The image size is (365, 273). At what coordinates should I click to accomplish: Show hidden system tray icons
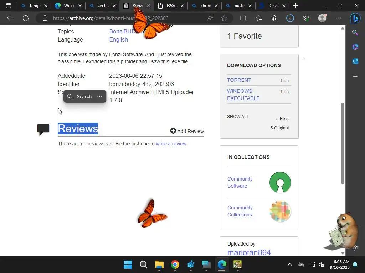coord(289,264)
